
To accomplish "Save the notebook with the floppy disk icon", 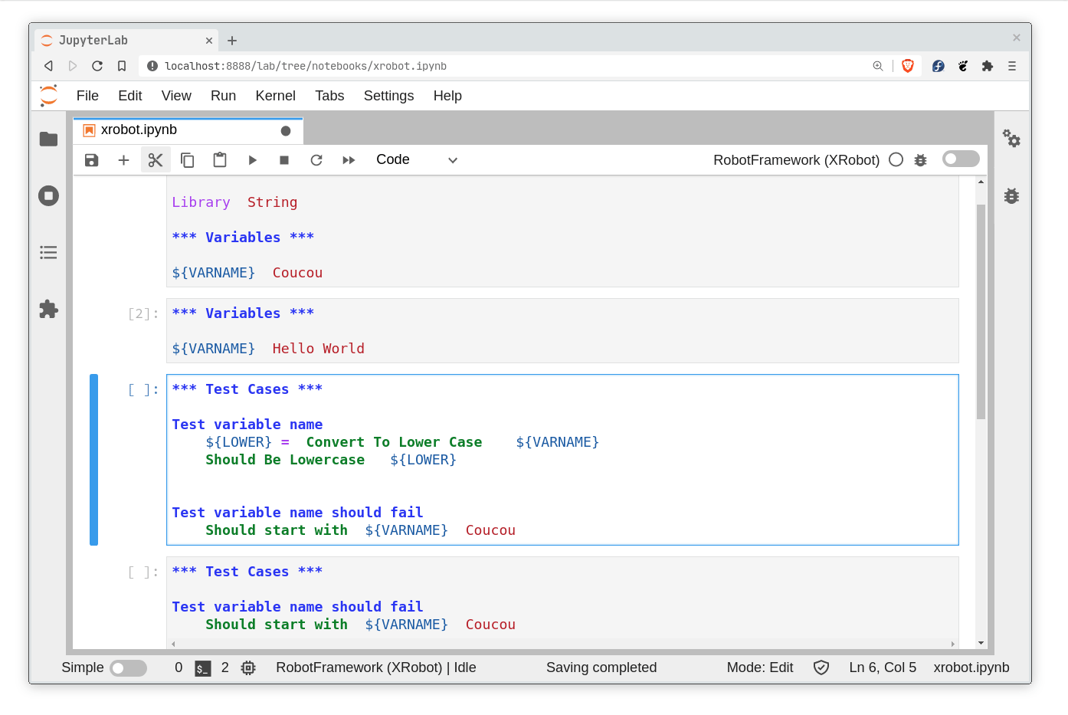I will (91, 160).
